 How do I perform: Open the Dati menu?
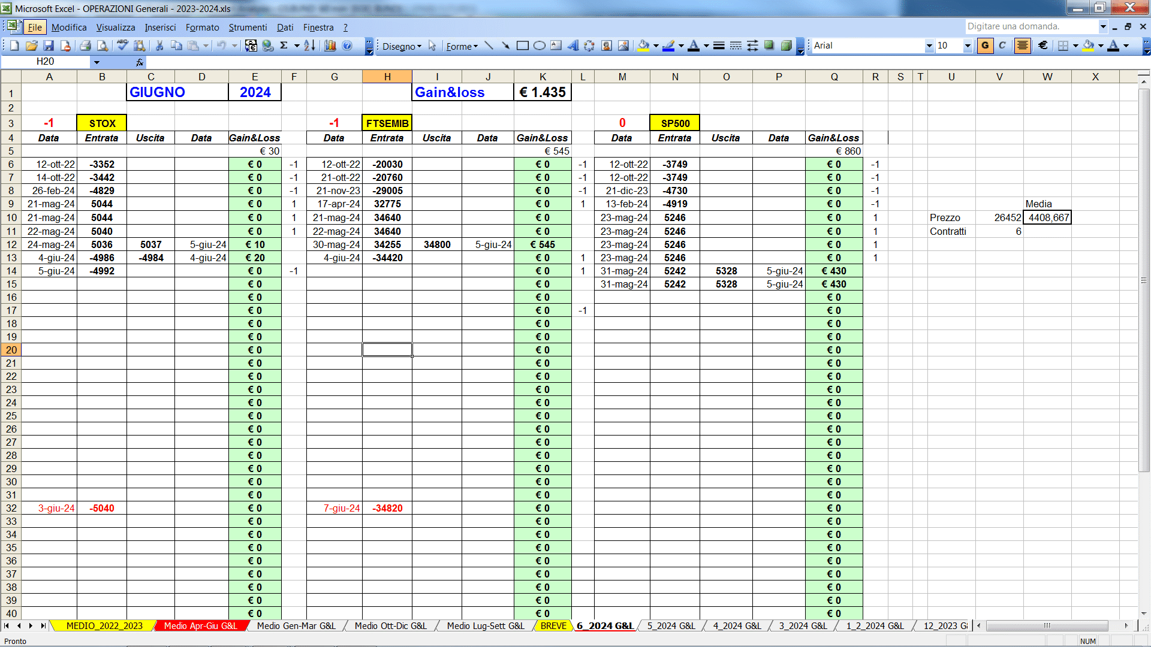285,27
